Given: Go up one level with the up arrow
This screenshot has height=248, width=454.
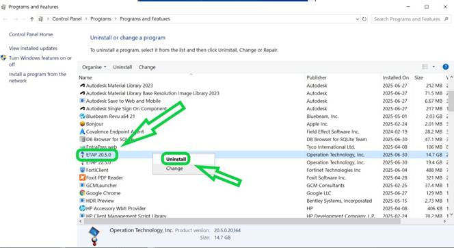Looking at the screenshot, I should point(32,19).
